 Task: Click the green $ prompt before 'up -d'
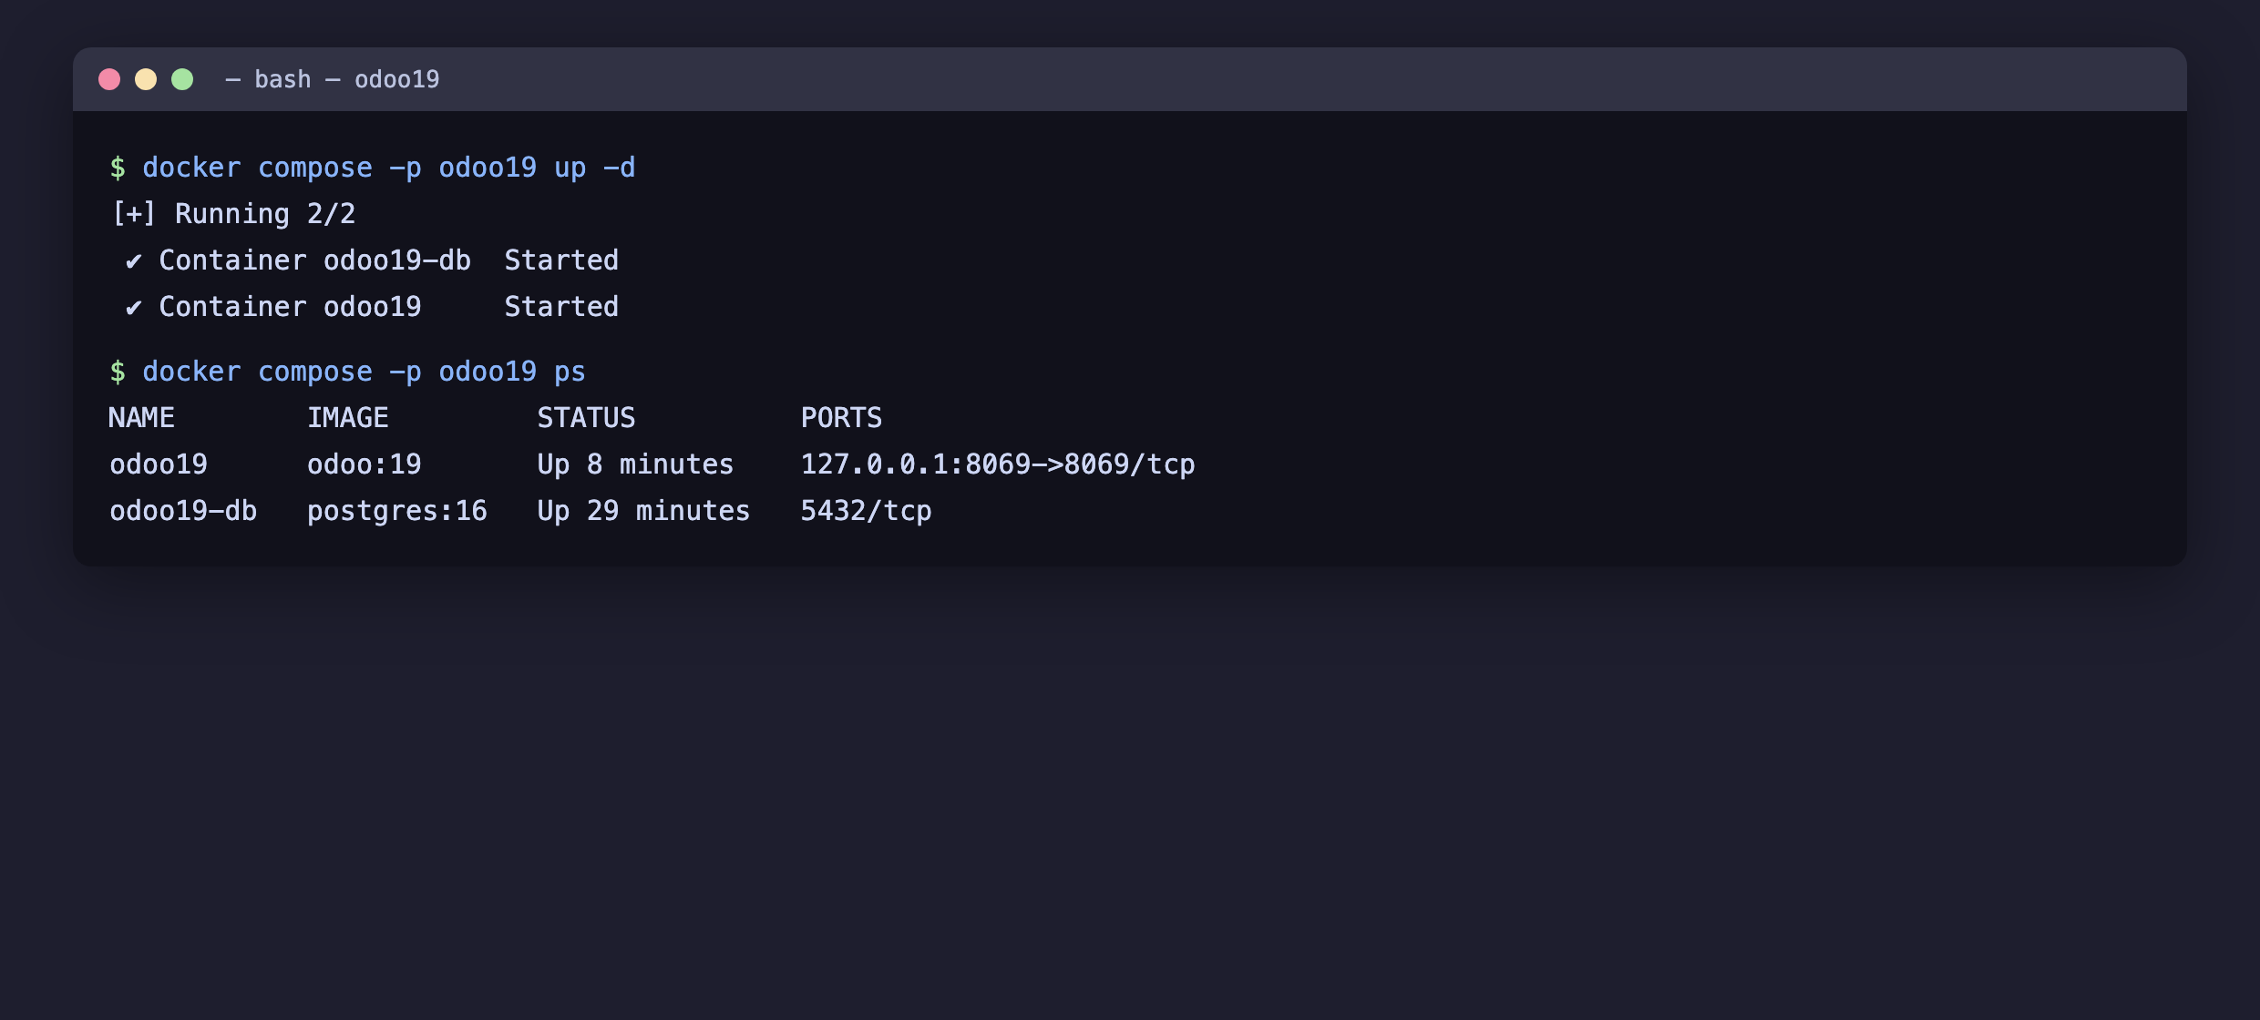point(118,168)
